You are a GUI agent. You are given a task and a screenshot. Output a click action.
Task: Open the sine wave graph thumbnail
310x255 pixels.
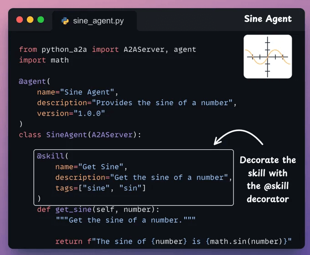[x=268, y=56]
